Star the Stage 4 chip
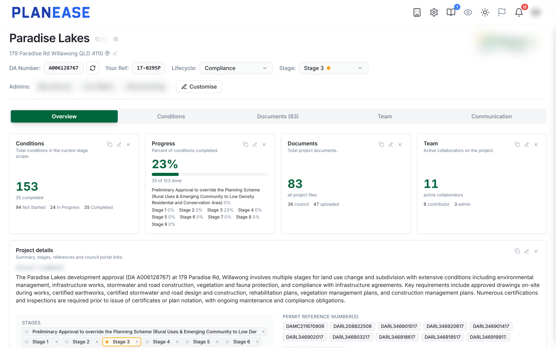Viewport: 556px width, 348px height. click(147, 342)
